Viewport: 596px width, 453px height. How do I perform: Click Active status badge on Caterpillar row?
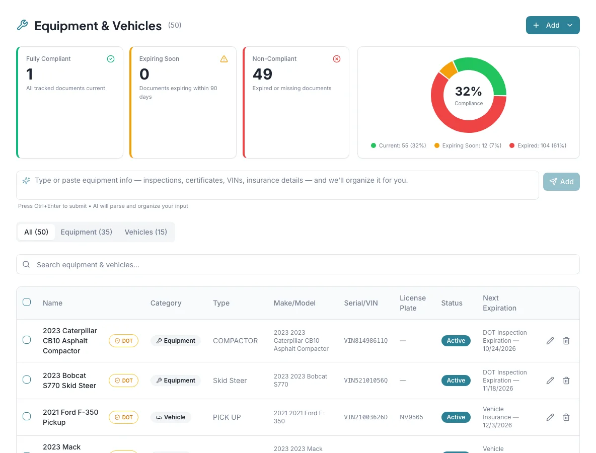tap(456, 341)
